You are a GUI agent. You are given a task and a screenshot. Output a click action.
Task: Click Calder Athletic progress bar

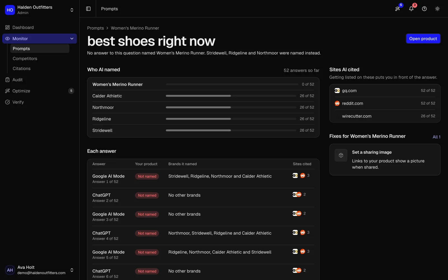(x=231, y=96)
